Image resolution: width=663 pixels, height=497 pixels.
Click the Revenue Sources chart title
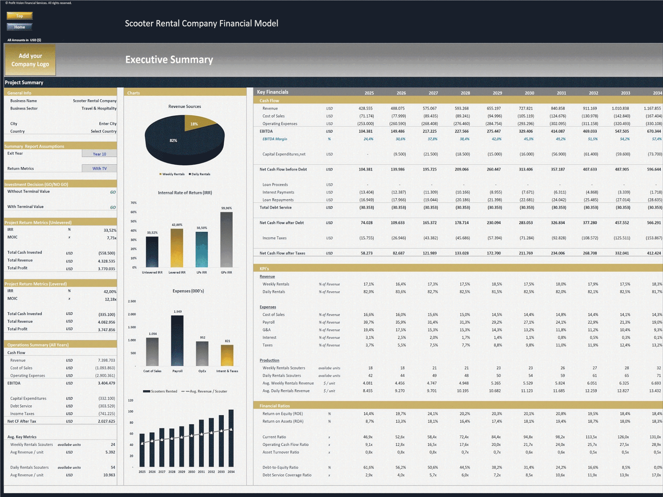click(x=185, y=106)
